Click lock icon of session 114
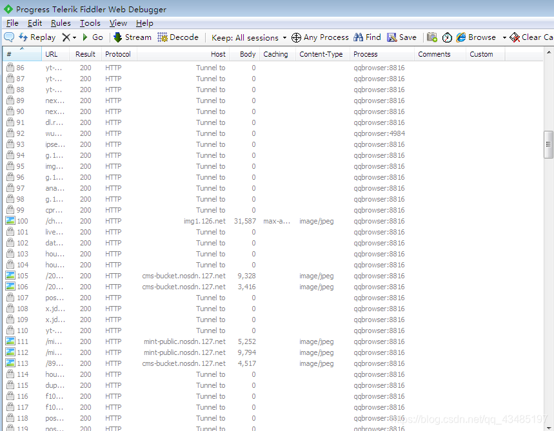 click(10, 374)
